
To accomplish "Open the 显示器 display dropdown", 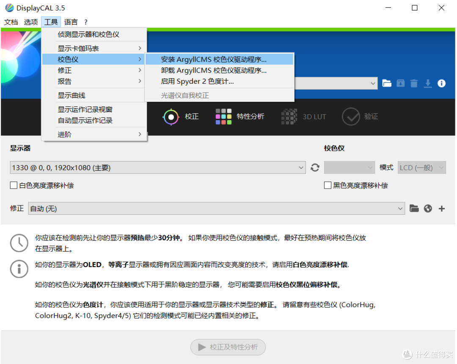I will coord(157,167).
